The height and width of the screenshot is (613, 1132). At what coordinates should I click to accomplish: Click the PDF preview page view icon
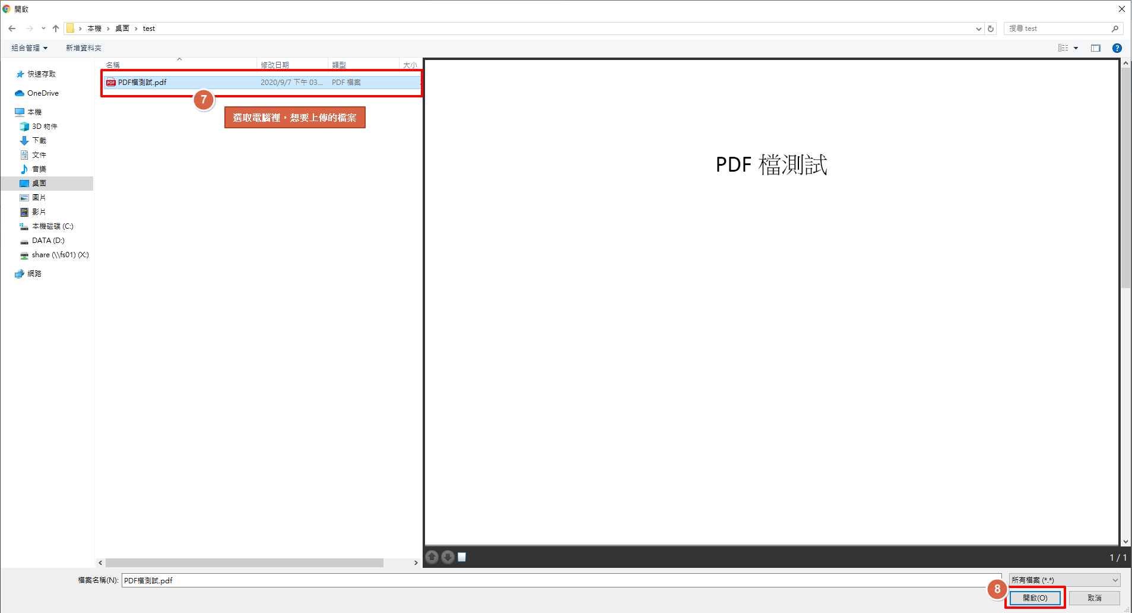pyautogui.click(x=462, y=557)
